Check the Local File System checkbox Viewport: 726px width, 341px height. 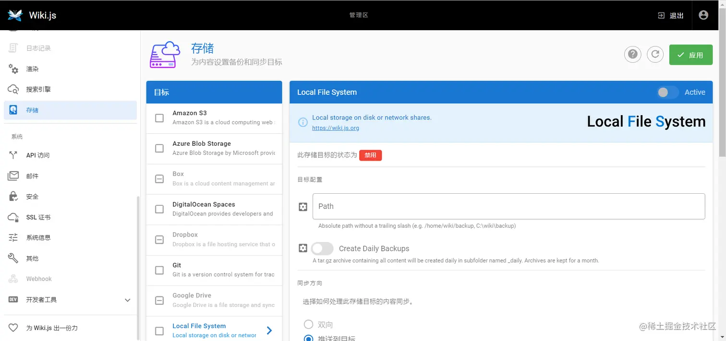click(159, 331)
